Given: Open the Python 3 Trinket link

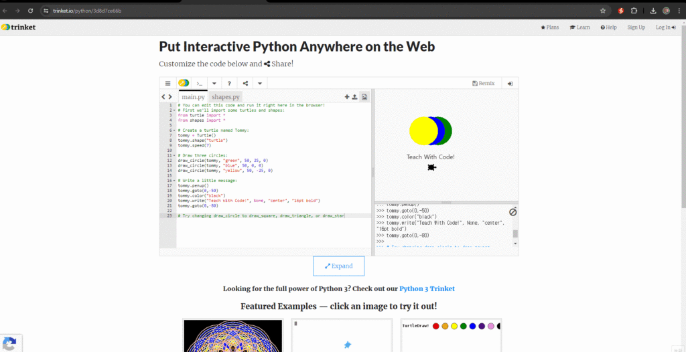Looking at the screenshot, I should tap(427, 288).
